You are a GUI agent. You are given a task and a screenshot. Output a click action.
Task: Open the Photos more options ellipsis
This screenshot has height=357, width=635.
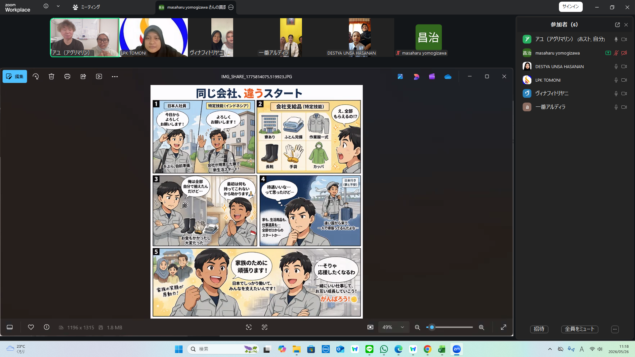tap(115, 76)
